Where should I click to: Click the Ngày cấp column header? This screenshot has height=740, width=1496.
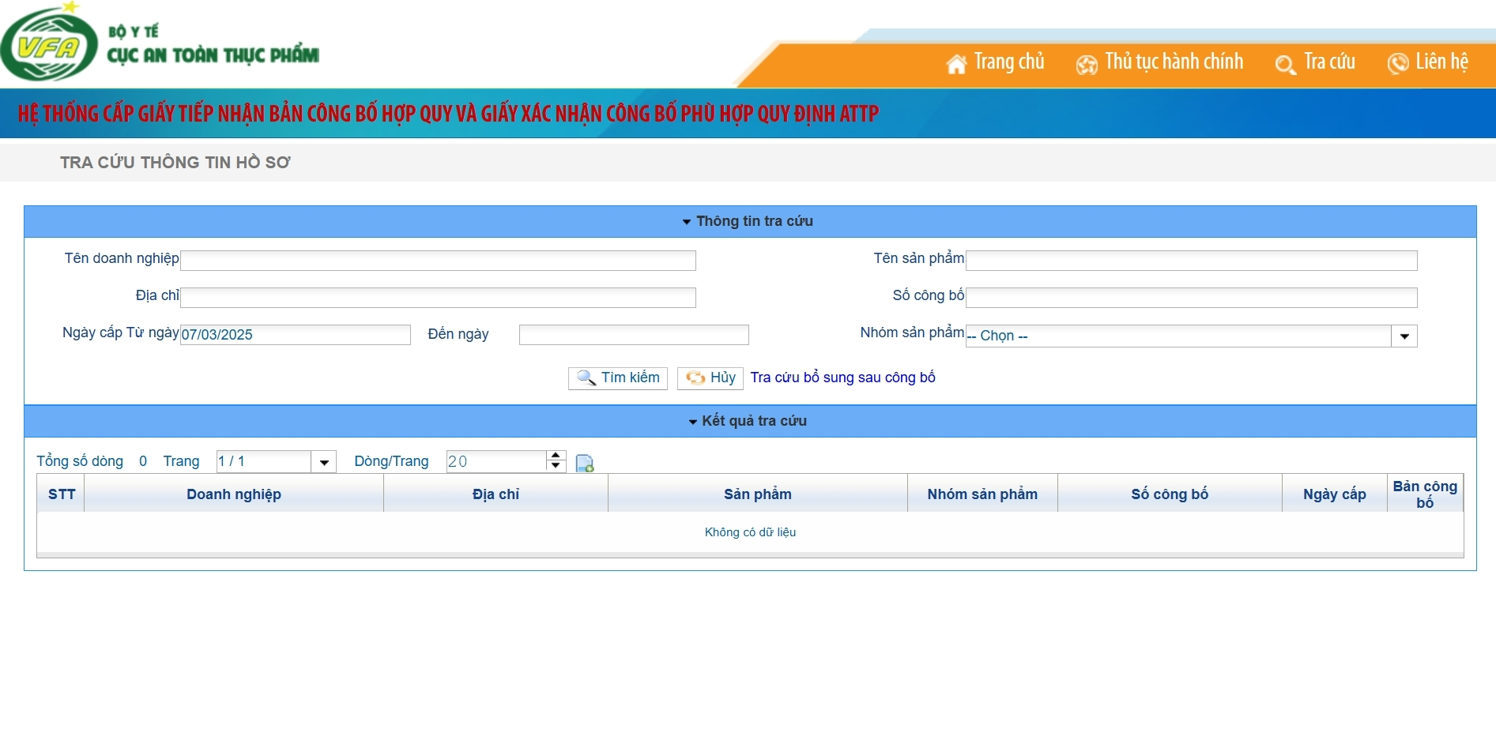[x=1335, y=494]
